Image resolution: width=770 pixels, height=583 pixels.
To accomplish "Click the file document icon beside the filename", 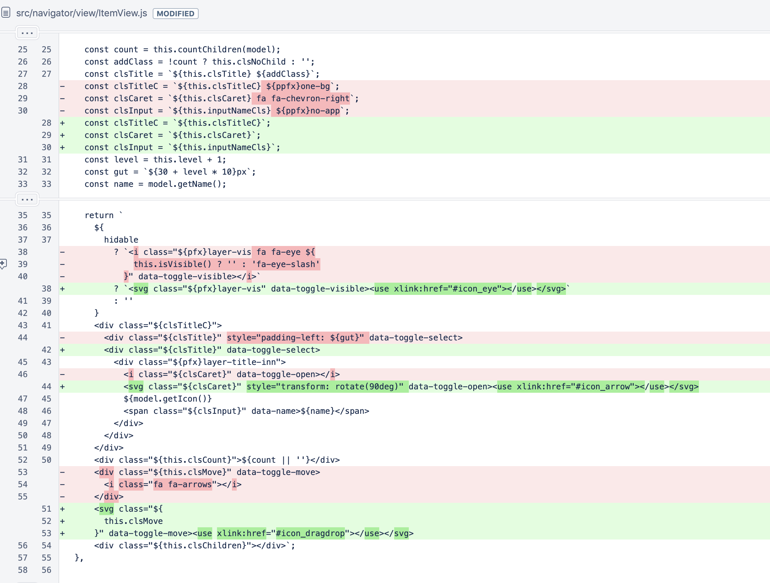I will tap(6, 13).
